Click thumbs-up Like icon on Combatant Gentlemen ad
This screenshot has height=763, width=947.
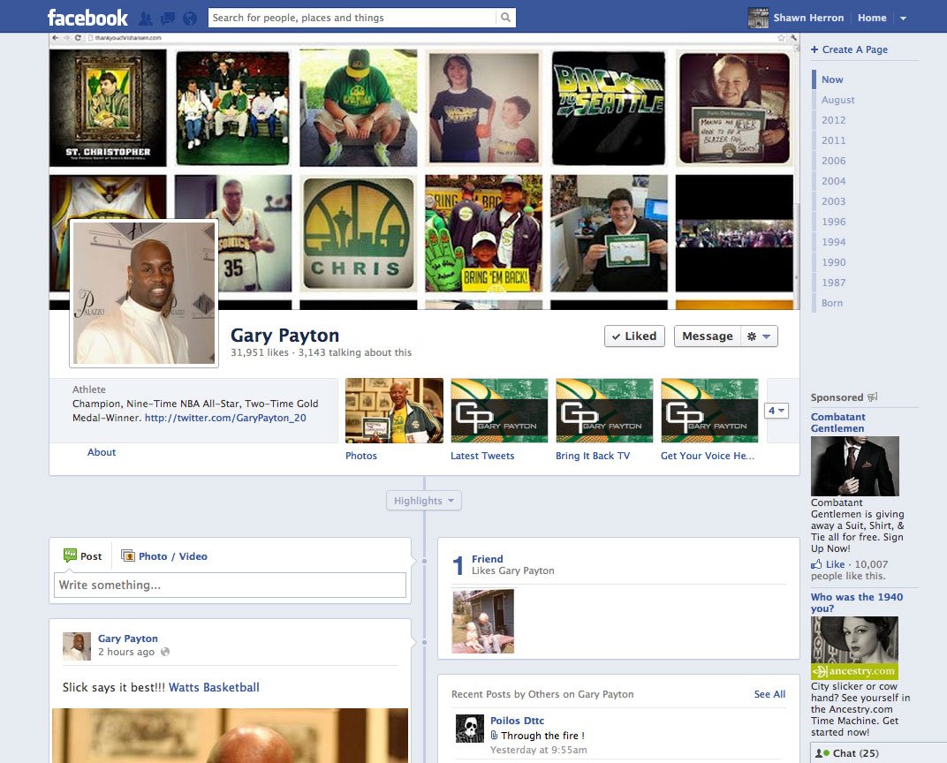click(x=816, y=564)
